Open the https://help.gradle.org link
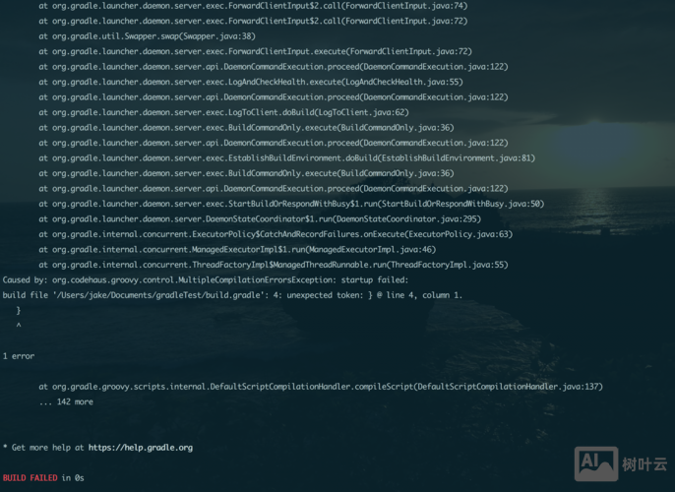Viewport: 675px width, 492px height. [140, 448]
